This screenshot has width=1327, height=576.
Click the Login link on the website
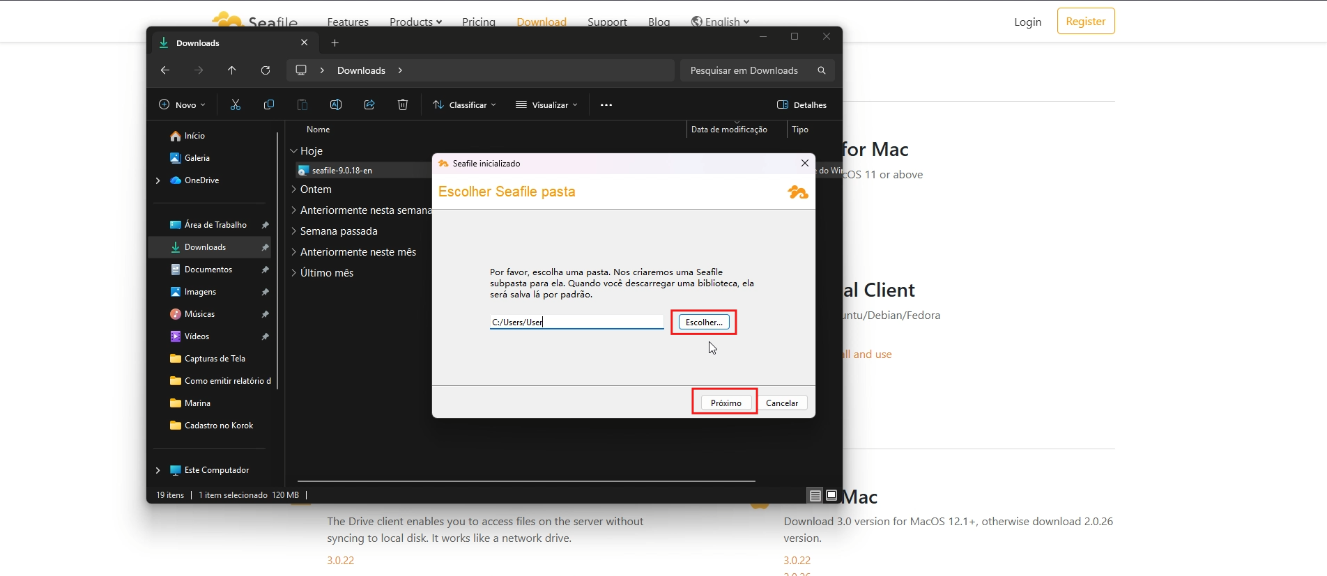coord(1027,22)
